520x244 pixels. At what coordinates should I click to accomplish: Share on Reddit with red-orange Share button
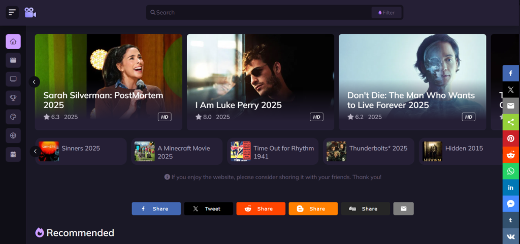[x=261, y=208]
